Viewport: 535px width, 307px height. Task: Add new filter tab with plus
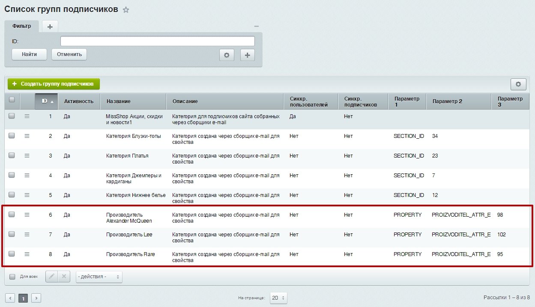(50, 27)
